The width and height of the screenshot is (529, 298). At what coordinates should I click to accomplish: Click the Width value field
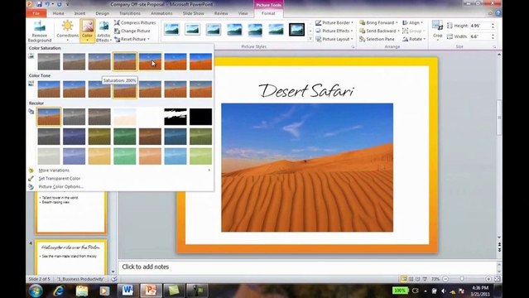click(479, 36)
